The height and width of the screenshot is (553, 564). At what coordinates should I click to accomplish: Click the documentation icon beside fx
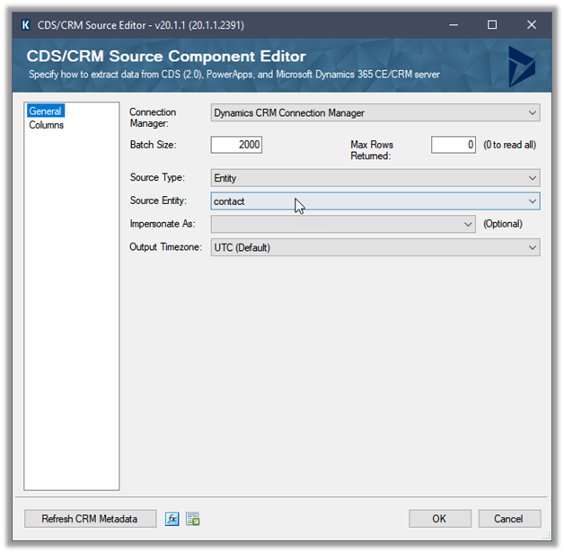tap(192, 519)
